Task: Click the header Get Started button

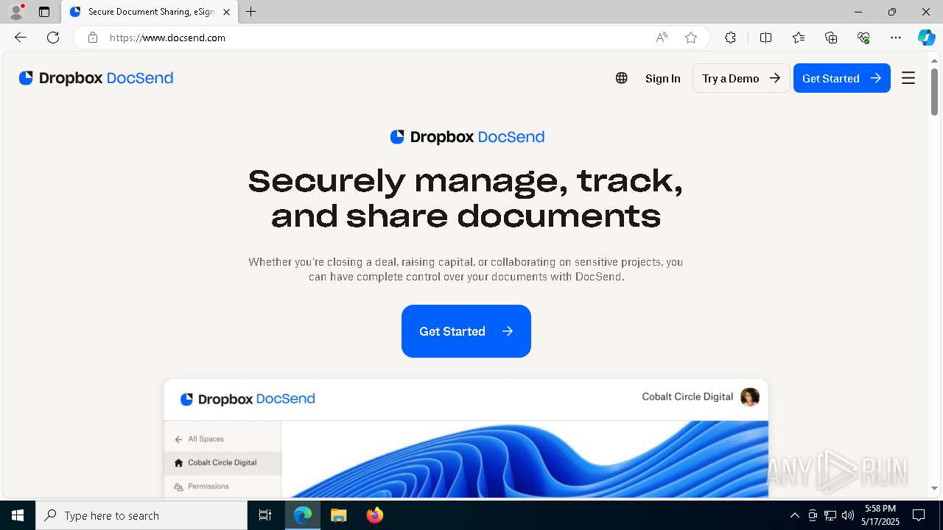Action: tap(841, 78)
